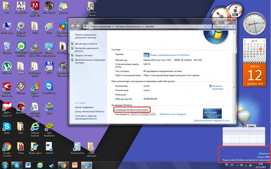271x169 pixels.
Task: Launch uTorrent from desktop
Action: click(7, 68)
